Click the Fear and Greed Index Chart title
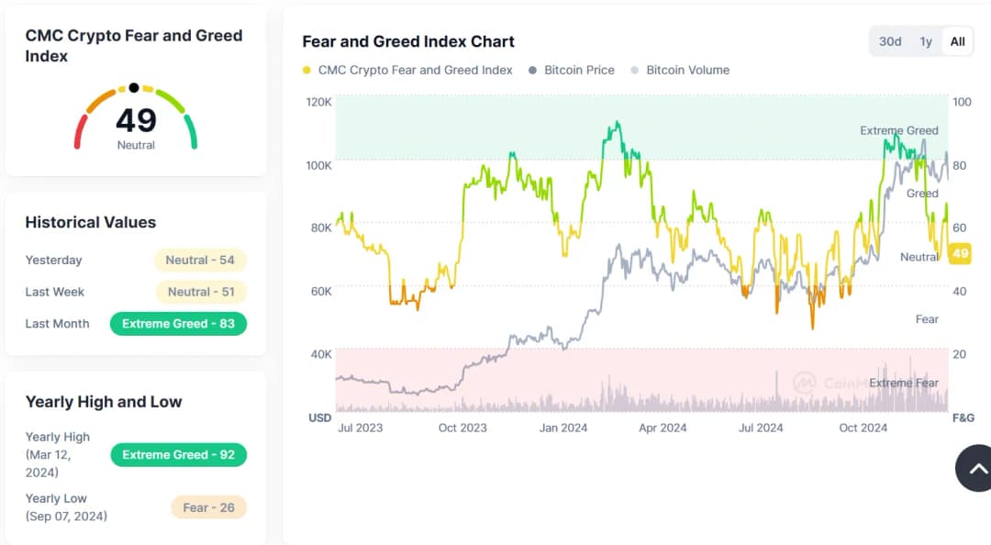The image size is (991, 545). (408, 41)
